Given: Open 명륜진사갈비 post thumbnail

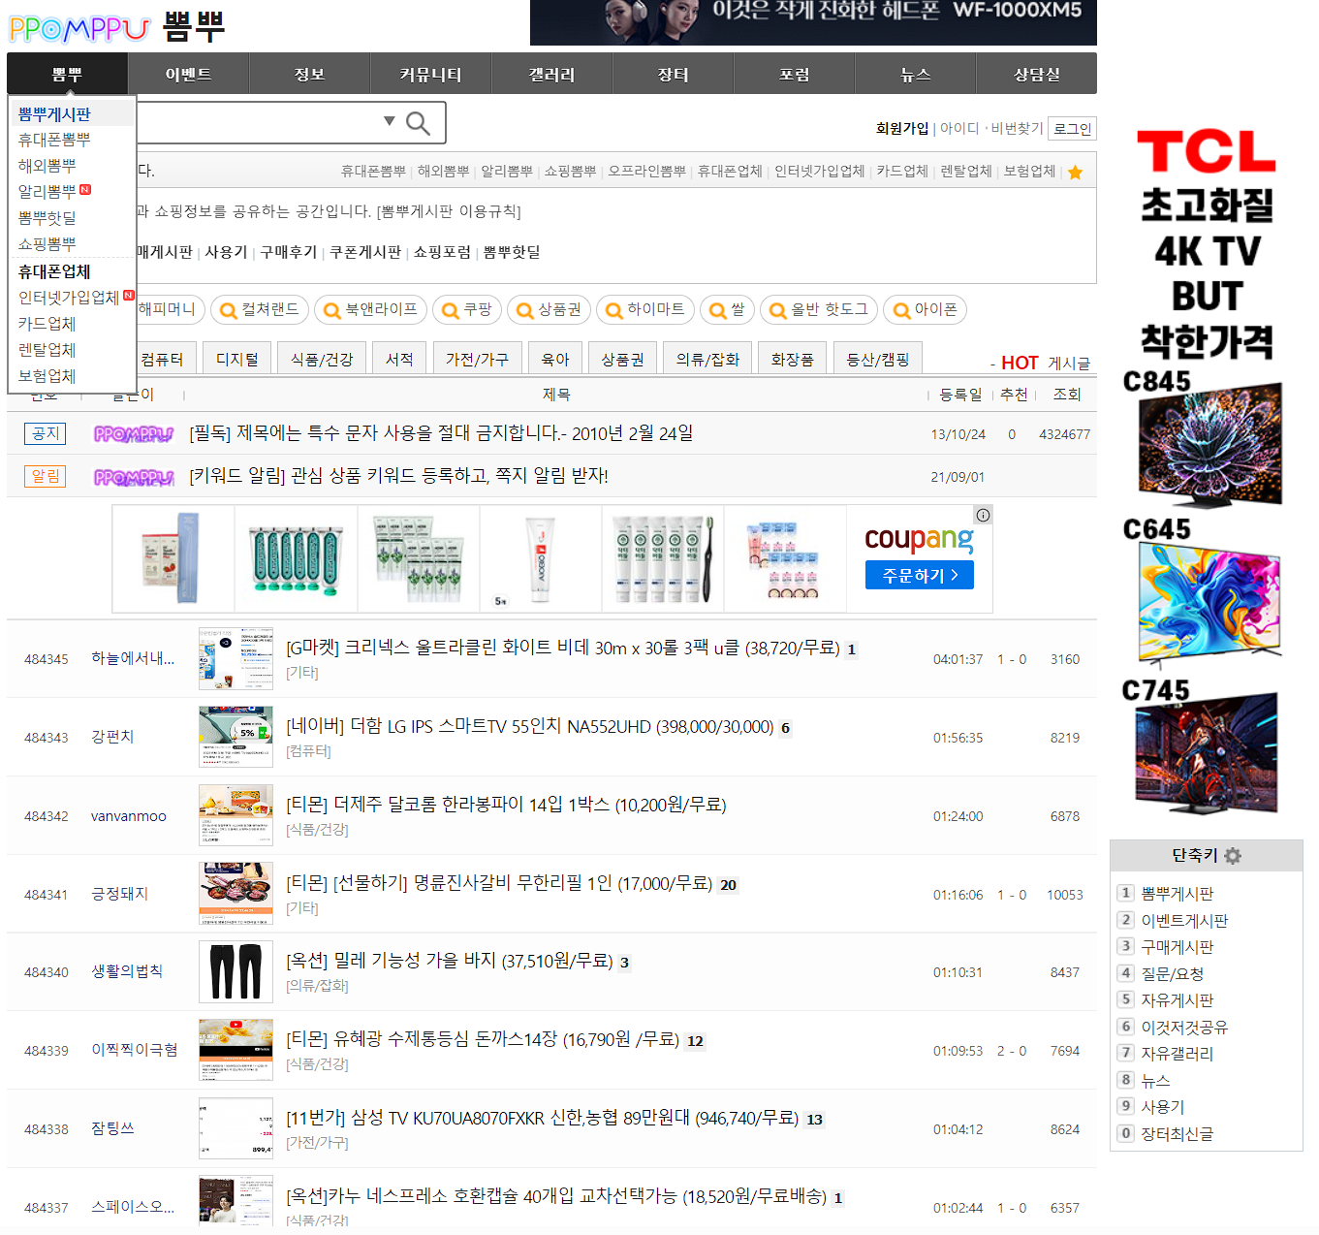Looking at the screenshot, I should click(236, 893).
